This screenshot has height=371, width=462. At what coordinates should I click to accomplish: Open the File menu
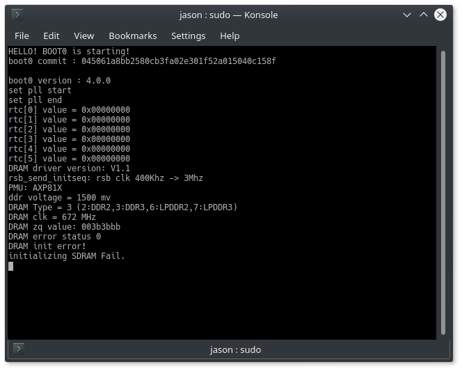(x=22, y=35)
